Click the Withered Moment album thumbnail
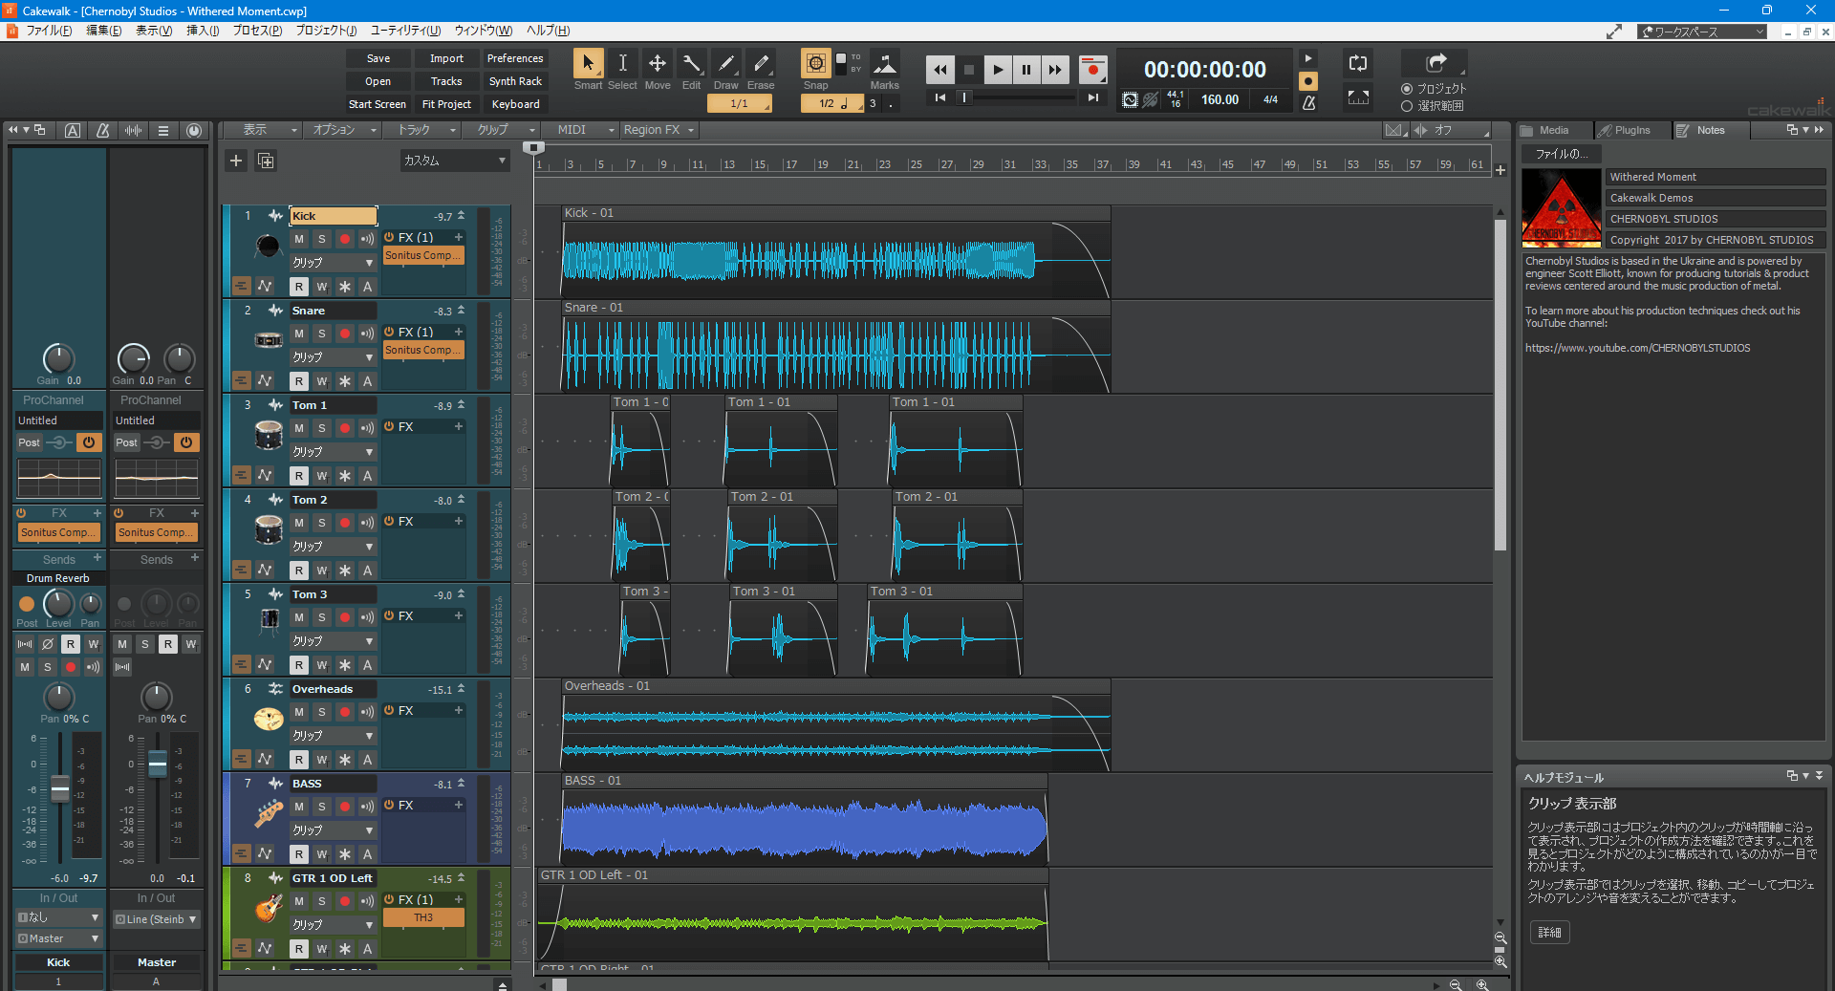Image resolution: width=1835 pixels, height=991 pixels. pos(1561,207)
